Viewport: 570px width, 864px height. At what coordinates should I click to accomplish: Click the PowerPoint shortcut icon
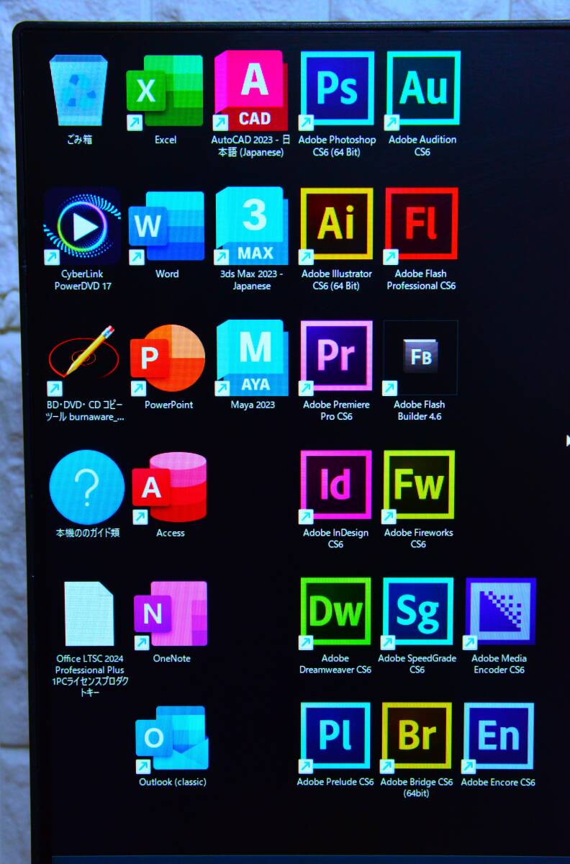point(168,359)
